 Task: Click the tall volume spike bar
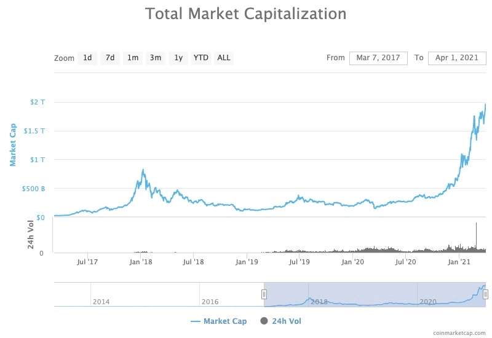[476, 237]
